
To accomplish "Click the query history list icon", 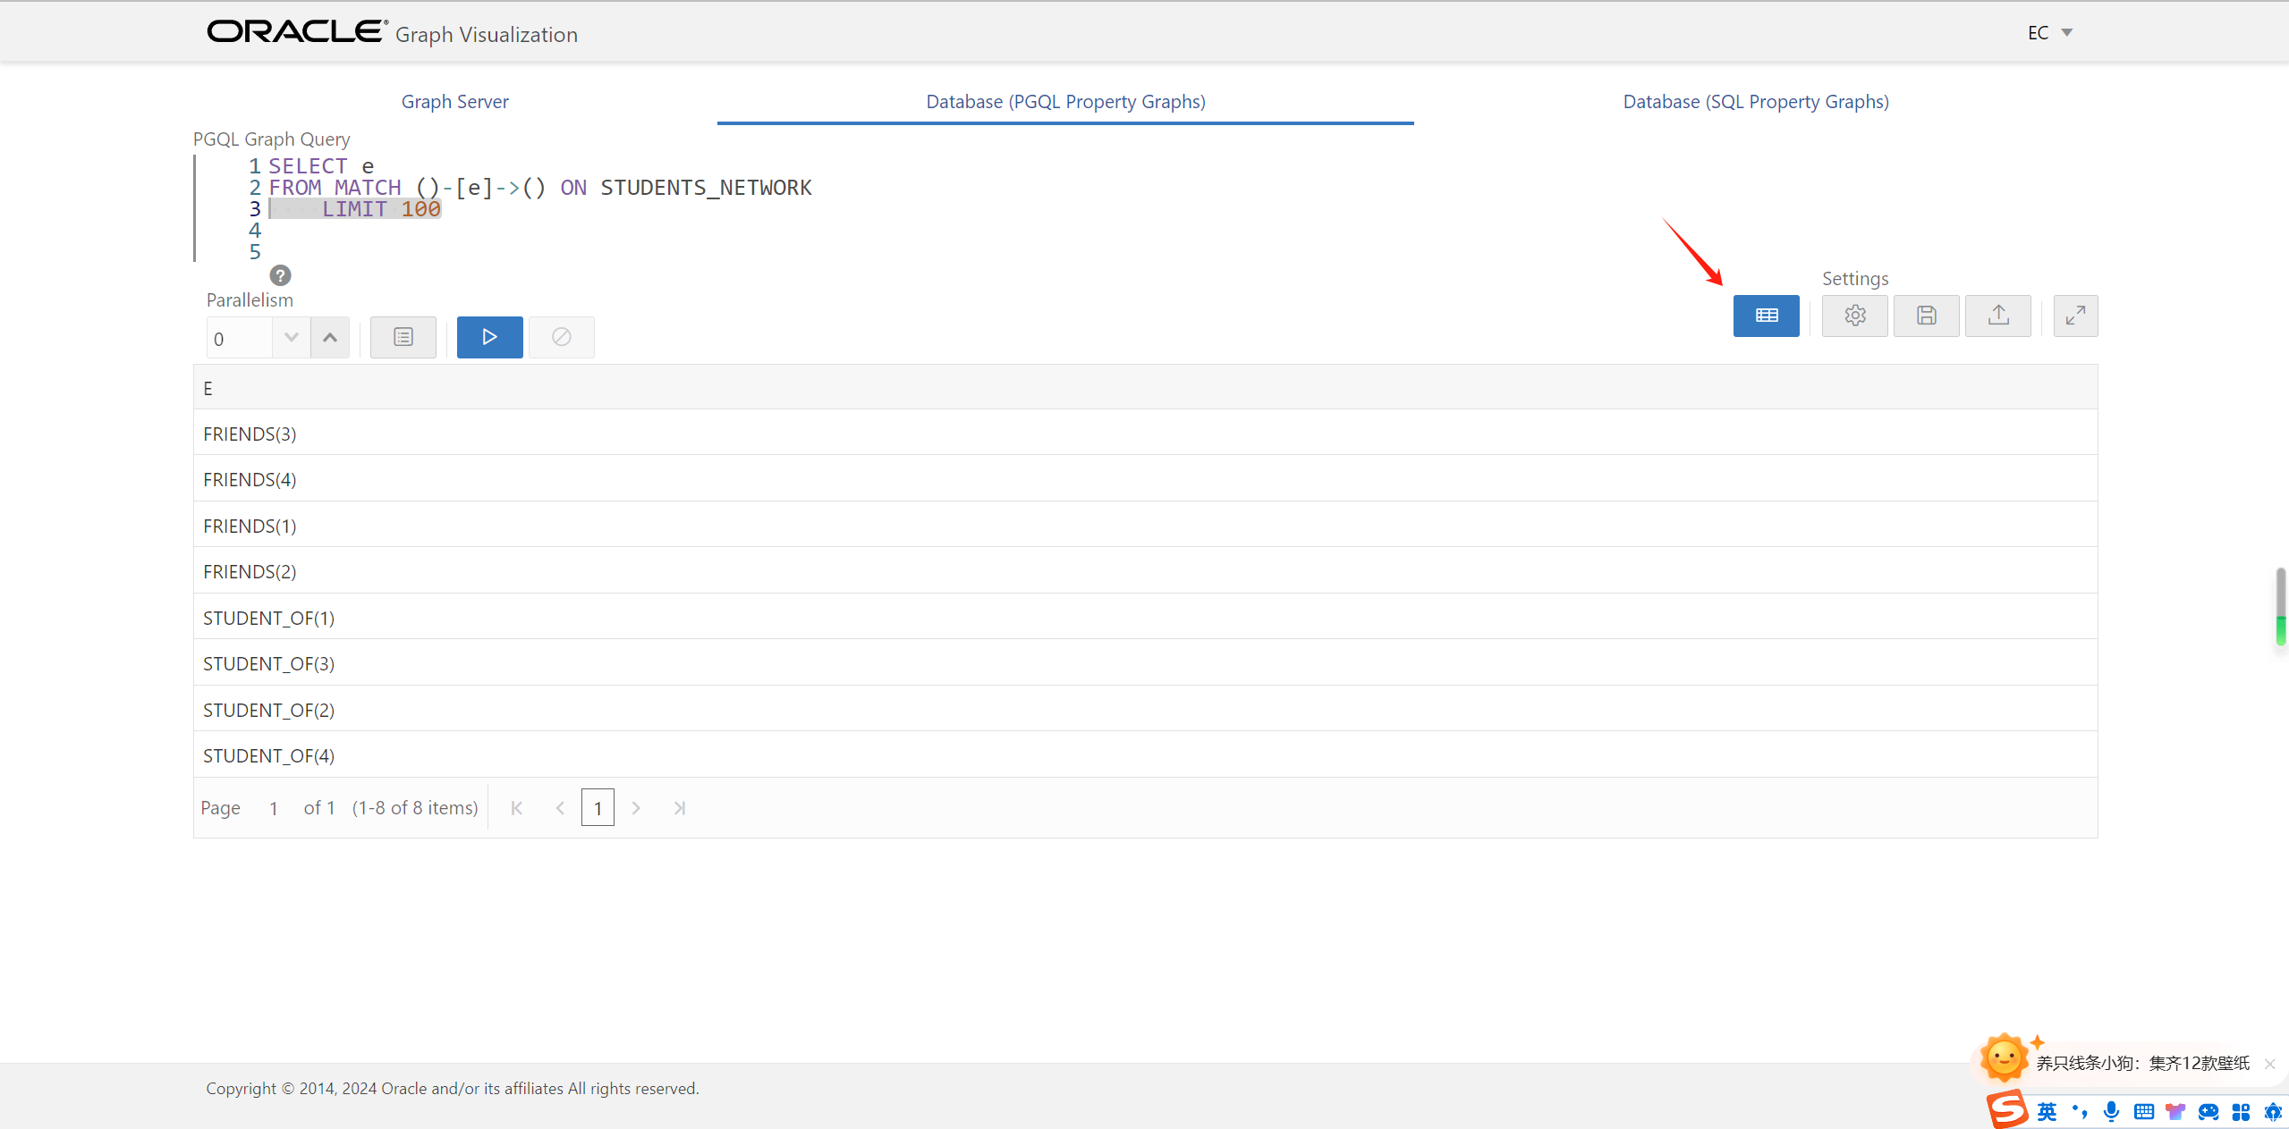I will 403,337.
